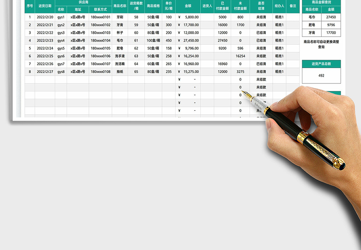Select the 供应商 merged header cell

coord(83,2)
